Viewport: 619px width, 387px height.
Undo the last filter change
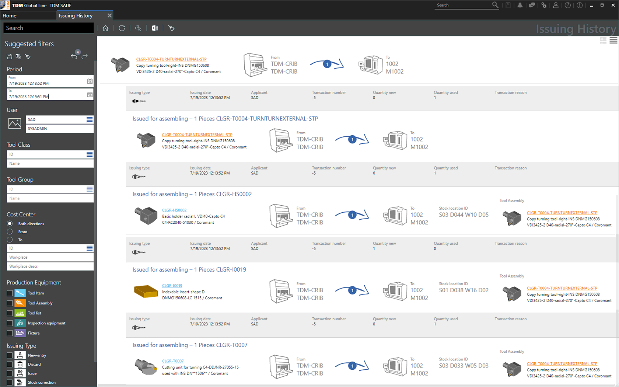[74, 56]
